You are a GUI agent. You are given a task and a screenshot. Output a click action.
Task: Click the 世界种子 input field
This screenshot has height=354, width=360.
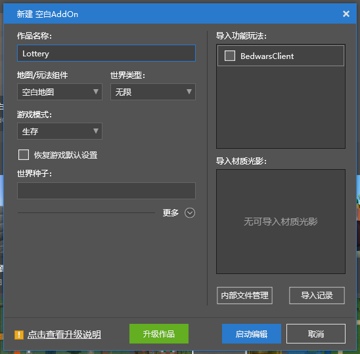coord(106,191)
